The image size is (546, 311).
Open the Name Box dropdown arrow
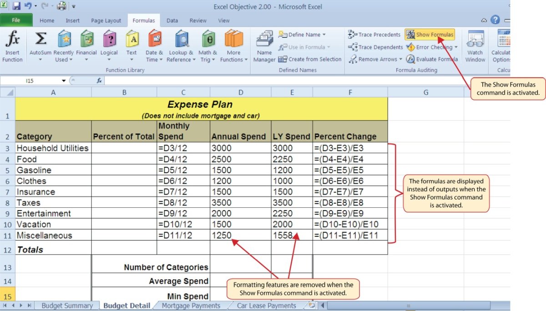click(x=64, y=80)
